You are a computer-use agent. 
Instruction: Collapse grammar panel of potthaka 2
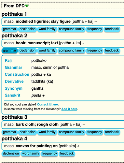(x=9, y=51)
